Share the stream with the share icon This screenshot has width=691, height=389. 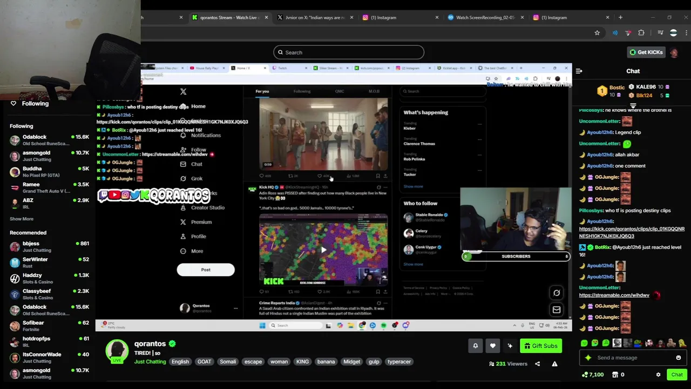537,364
